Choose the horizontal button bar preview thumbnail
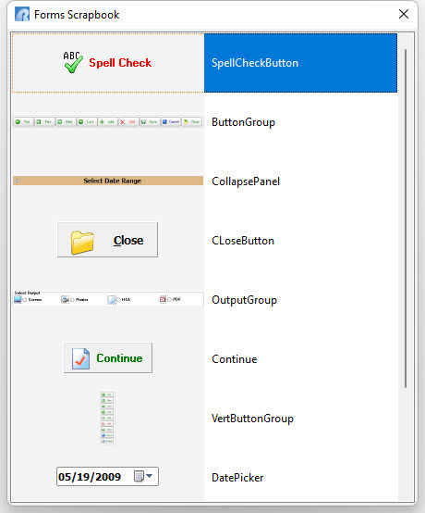The width and height of the screenshot is (425, 513). [108, 122]
